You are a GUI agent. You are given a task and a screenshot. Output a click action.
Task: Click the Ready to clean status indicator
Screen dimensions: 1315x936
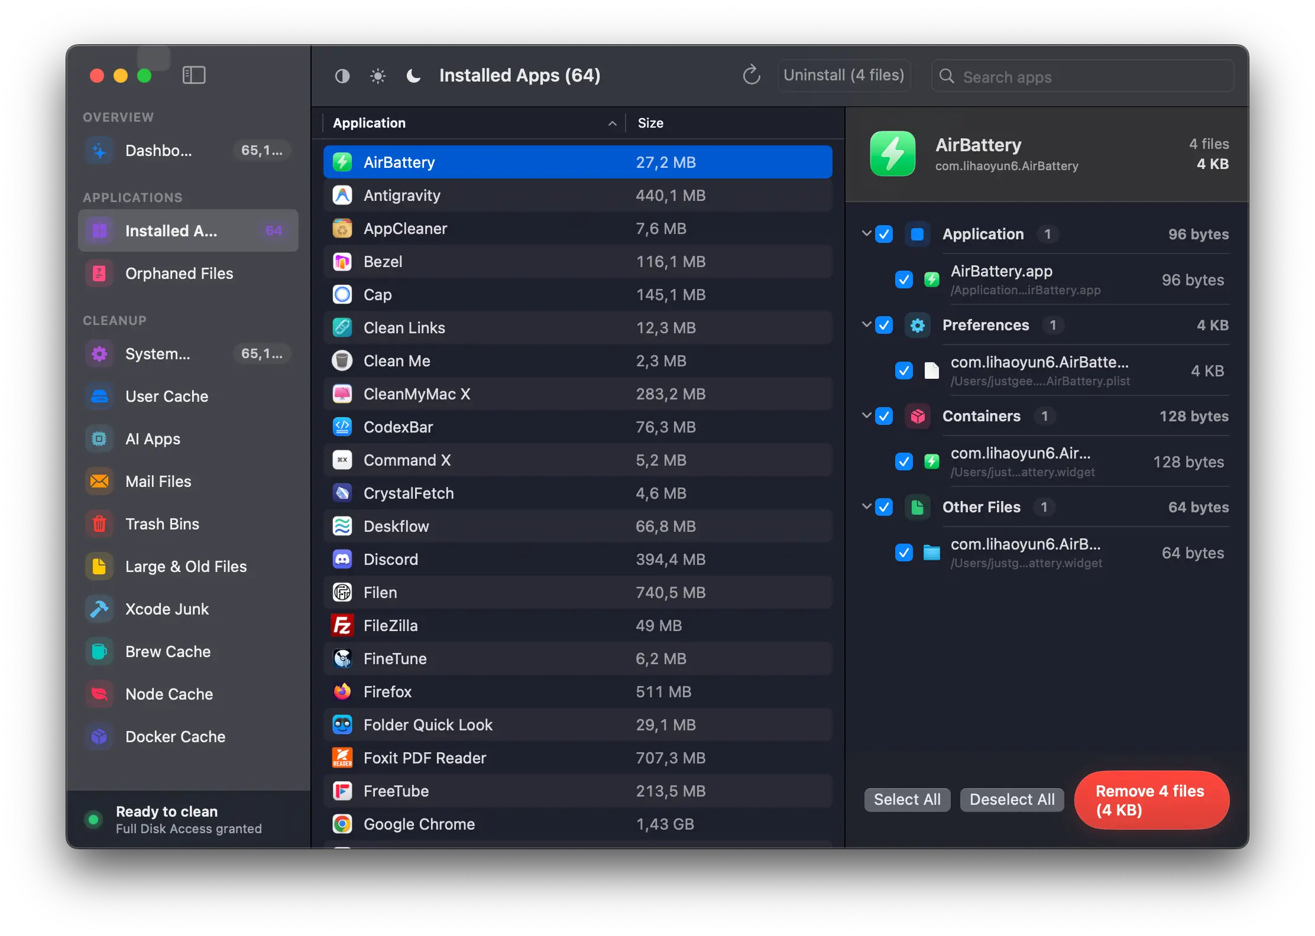tap(93, 820)
